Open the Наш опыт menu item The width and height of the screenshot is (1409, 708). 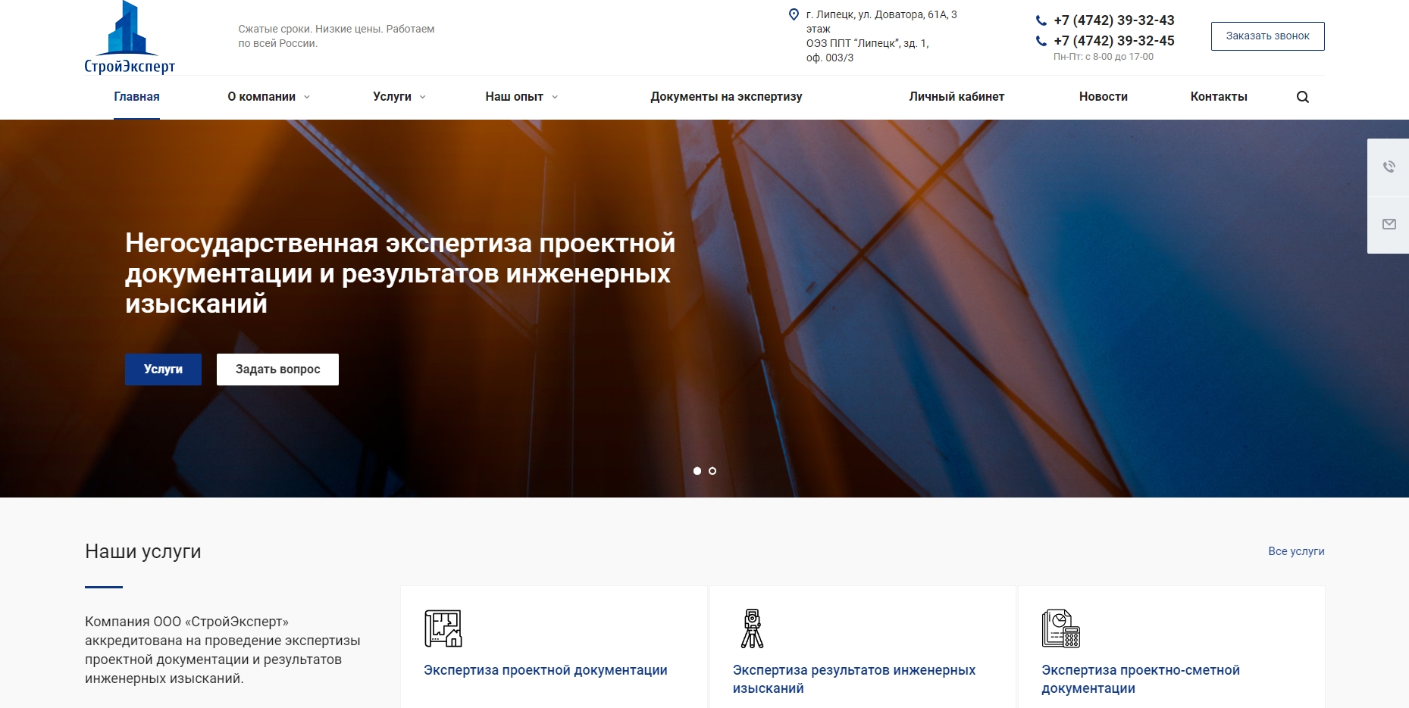point(514,97)
